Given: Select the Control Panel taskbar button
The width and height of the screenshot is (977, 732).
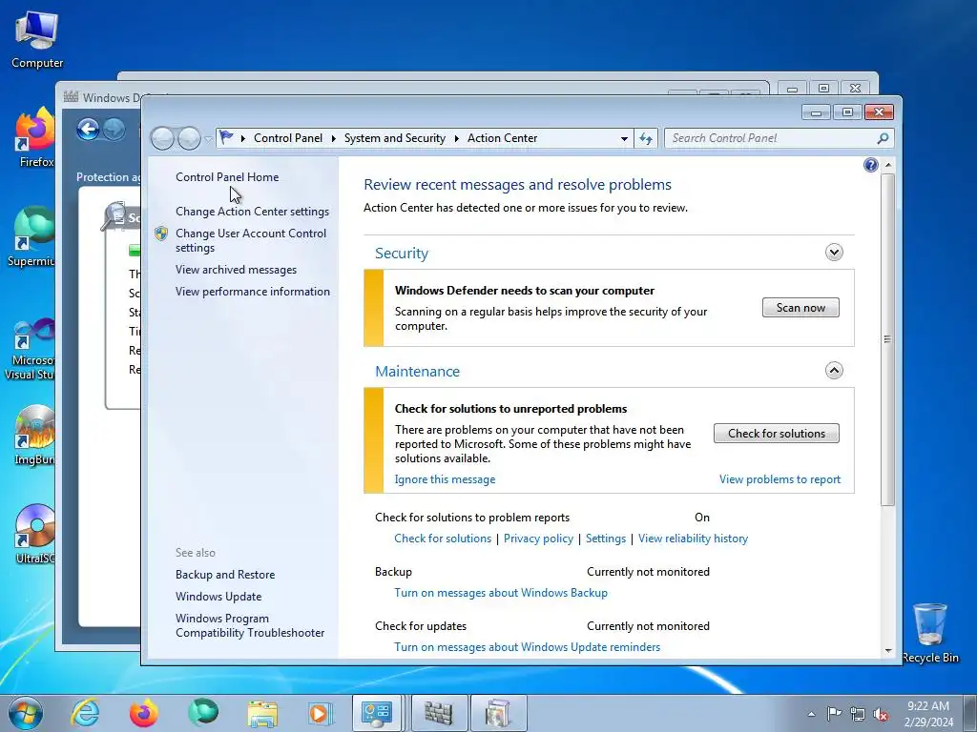Looking at the screenshot, I should 376,713.
